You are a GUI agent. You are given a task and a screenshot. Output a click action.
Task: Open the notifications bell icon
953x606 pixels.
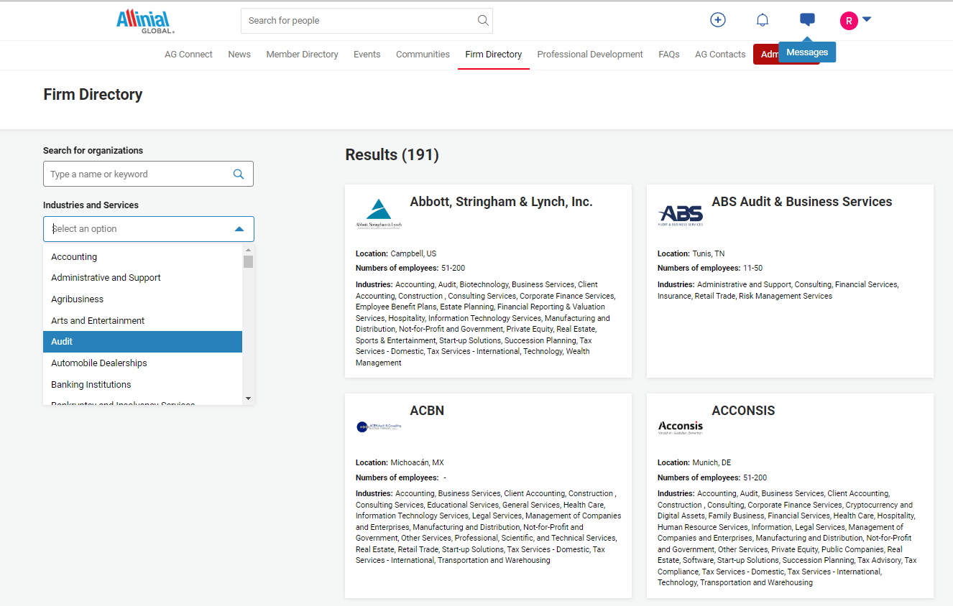[763, 20]
